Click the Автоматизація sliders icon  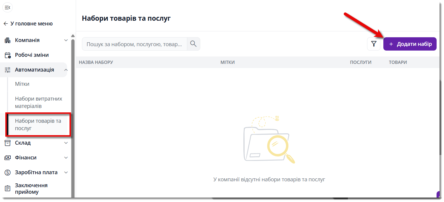tap(8, 70)
